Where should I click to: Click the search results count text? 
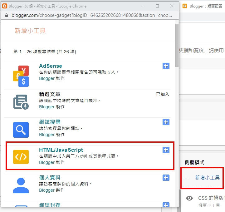(45, 52)
